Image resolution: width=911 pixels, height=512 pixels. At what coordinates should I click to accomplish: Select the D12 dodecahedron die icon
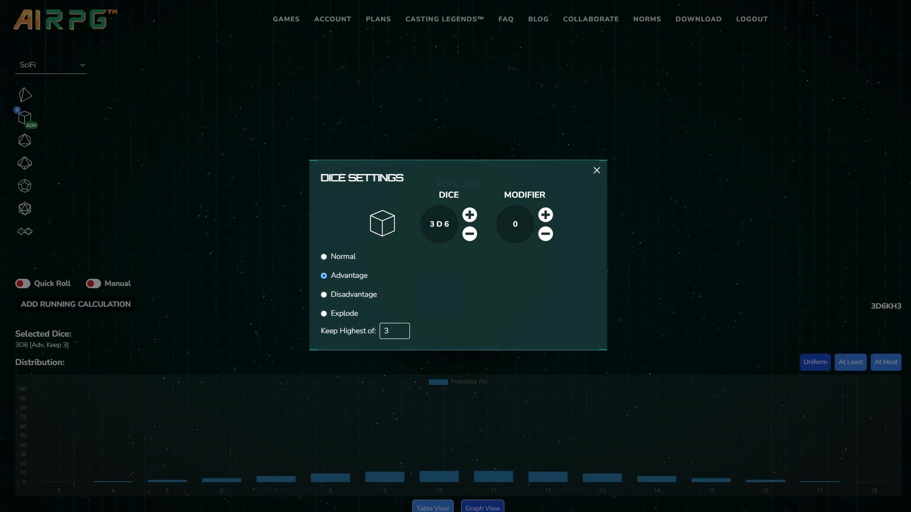click(x=25, y=186)
